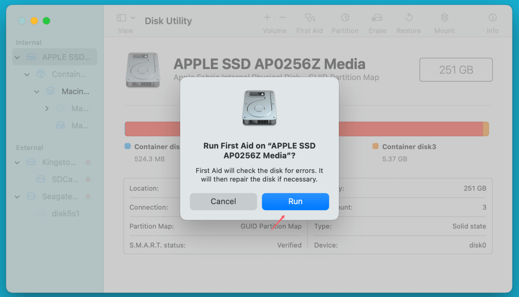Click the "Internal" sidebar section header
This screenshot has height=297, width=519.
(28, 42)
